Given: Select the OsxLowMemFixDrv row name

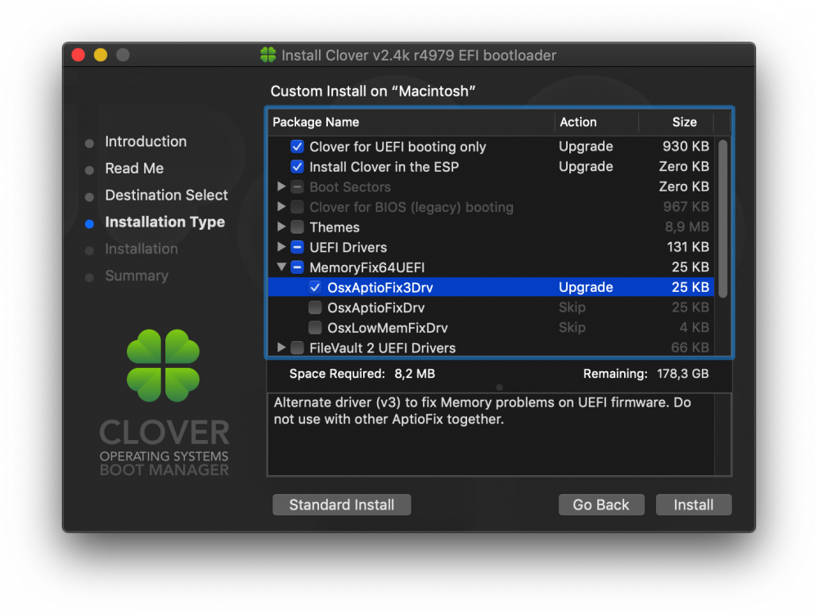Looking at the screenshot, I should coord(387,328).
